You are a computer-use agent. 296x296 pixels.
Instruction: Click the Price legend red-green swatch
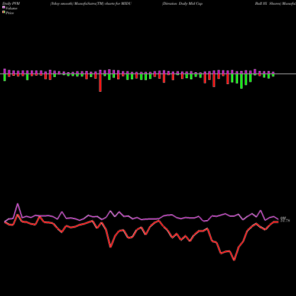click(4, 12)
